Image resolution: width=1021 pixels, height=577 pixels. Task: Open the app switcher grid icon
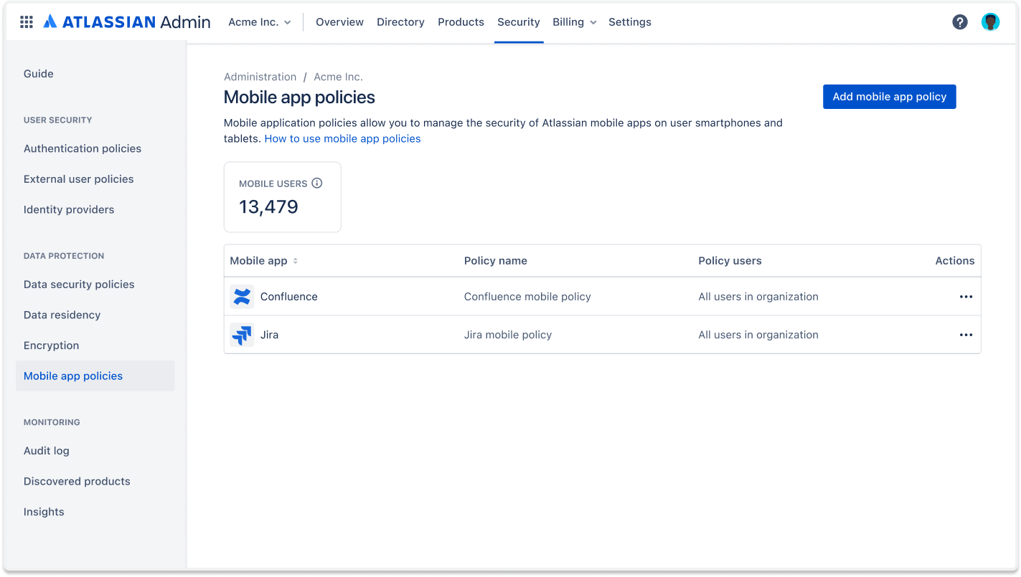[27, 22]
